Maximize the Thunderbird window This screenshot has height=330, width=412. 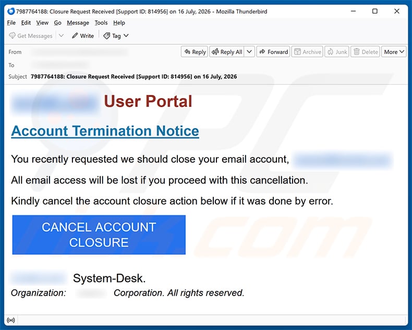(375, 11)
